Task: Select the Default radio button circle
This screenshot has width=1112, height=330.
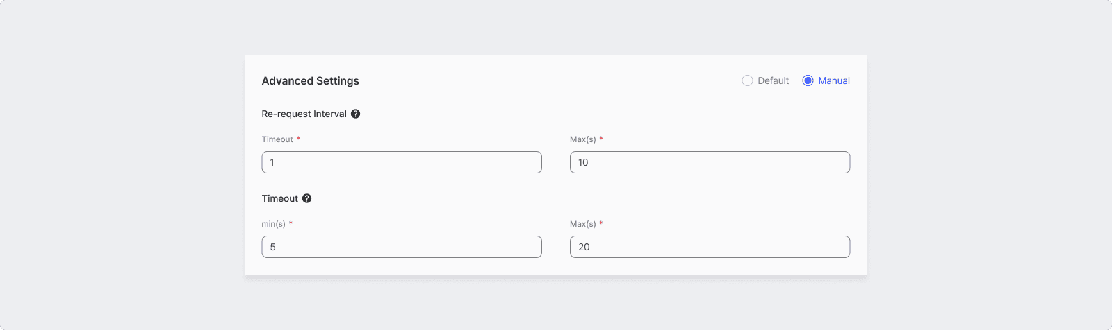Action: point(747,80)
